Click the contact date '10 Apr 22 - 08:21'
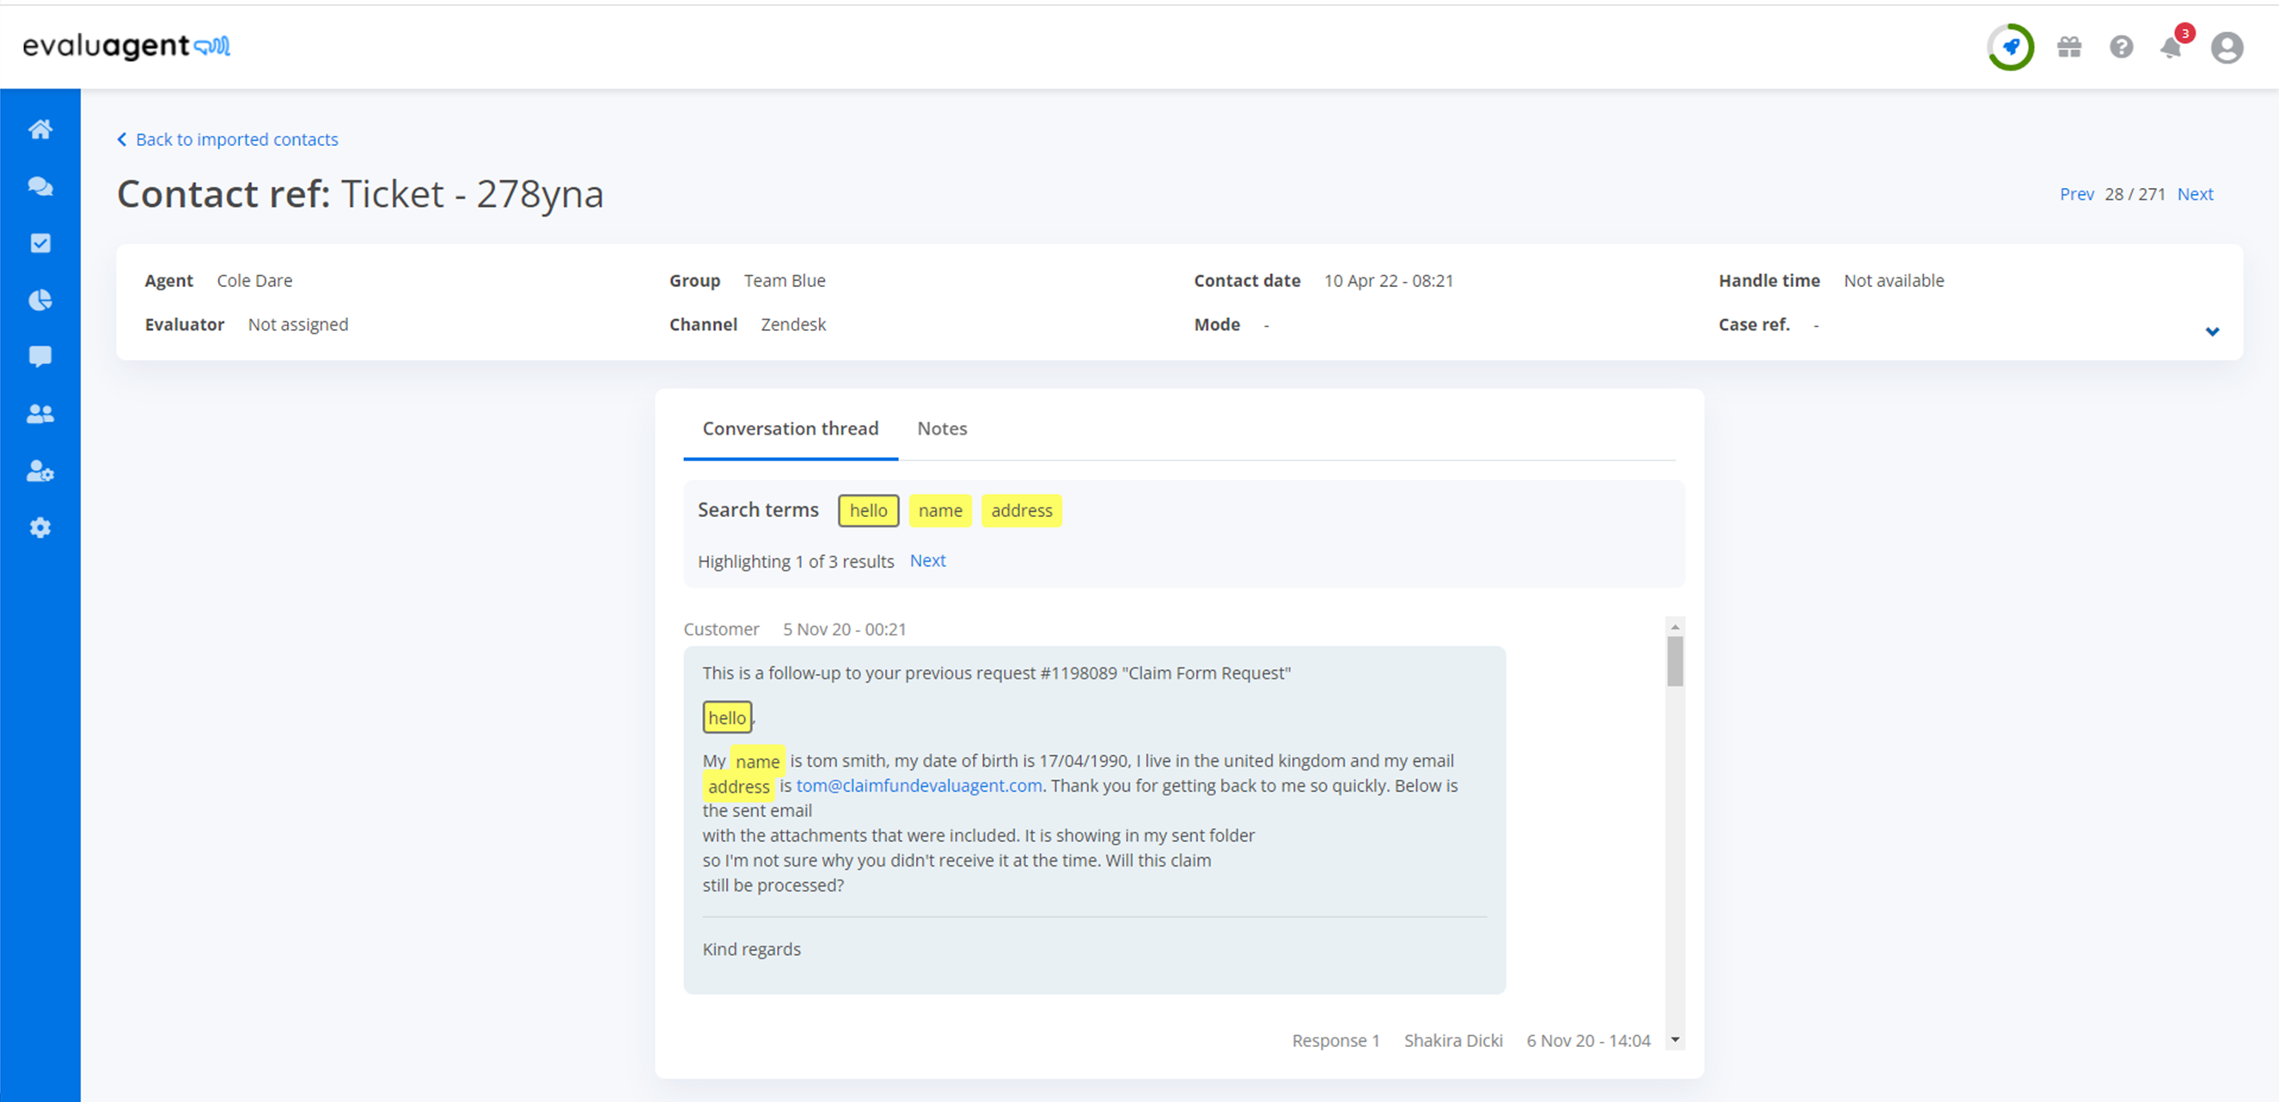The image size is (2279, 1102). point(1388,280)
